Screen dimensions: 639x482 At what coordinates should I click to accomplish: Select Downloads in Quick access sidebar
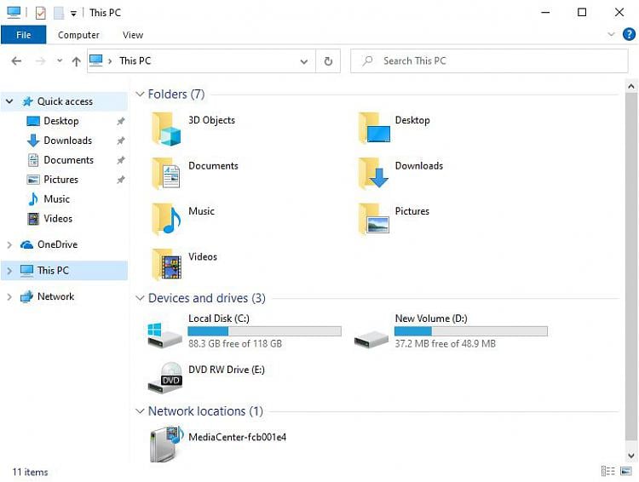coord(67,141)
